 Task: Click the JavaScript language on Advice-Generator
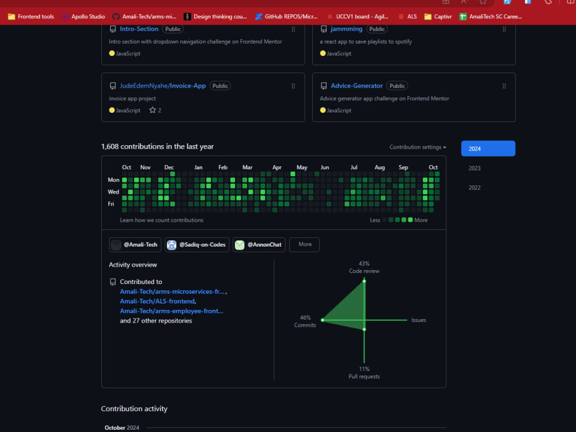pos(335,110)
